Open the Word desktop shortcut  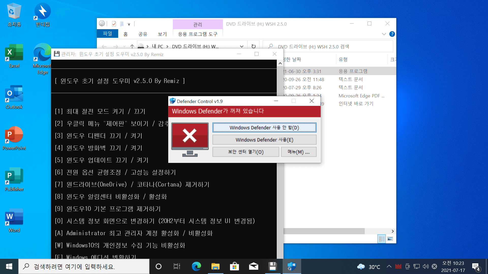14,220
